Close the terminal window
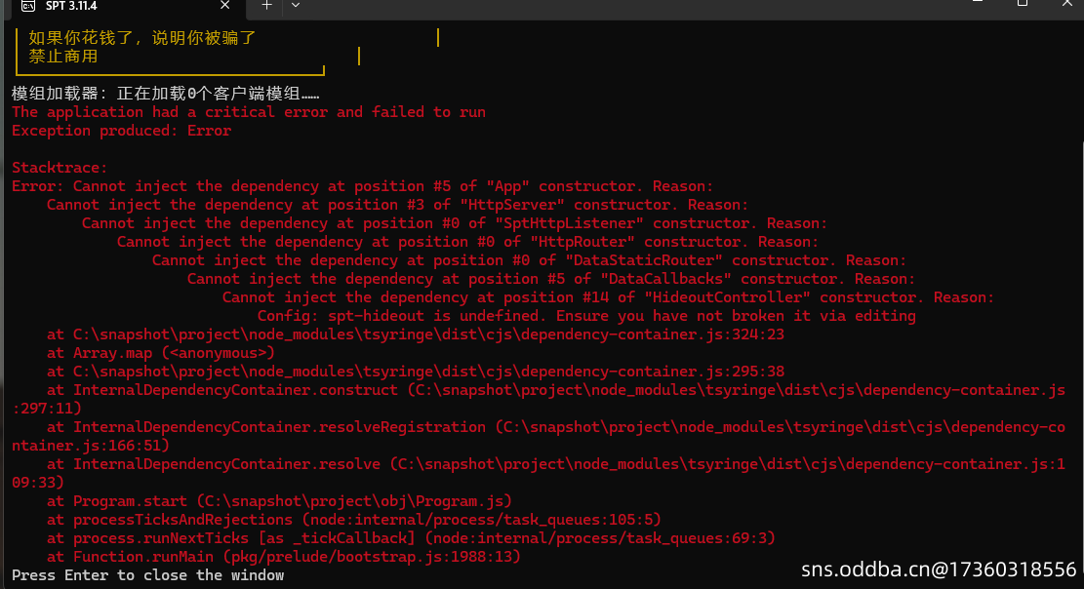 pos(1067,4)
